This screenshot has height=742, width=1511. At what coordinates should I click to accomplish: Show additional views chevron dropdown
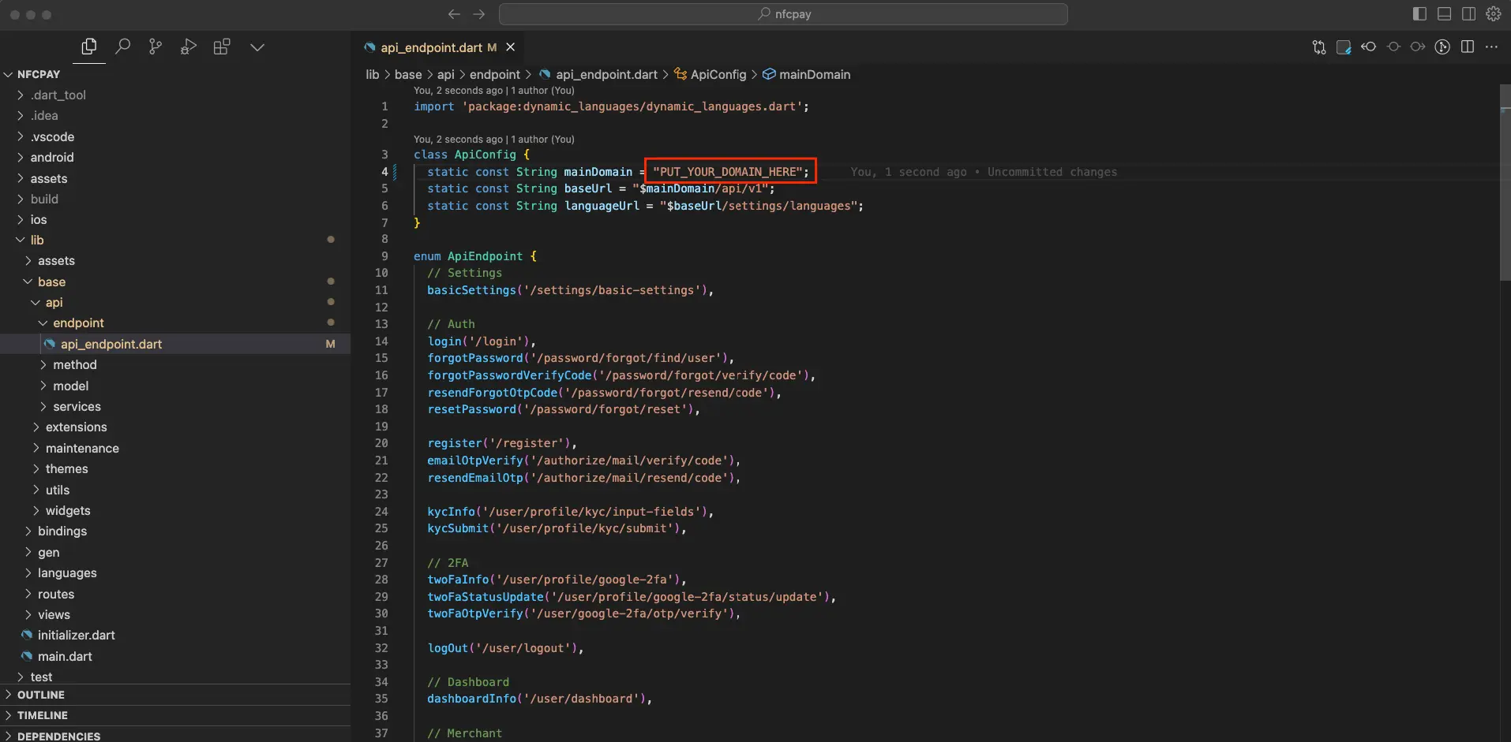257,47
